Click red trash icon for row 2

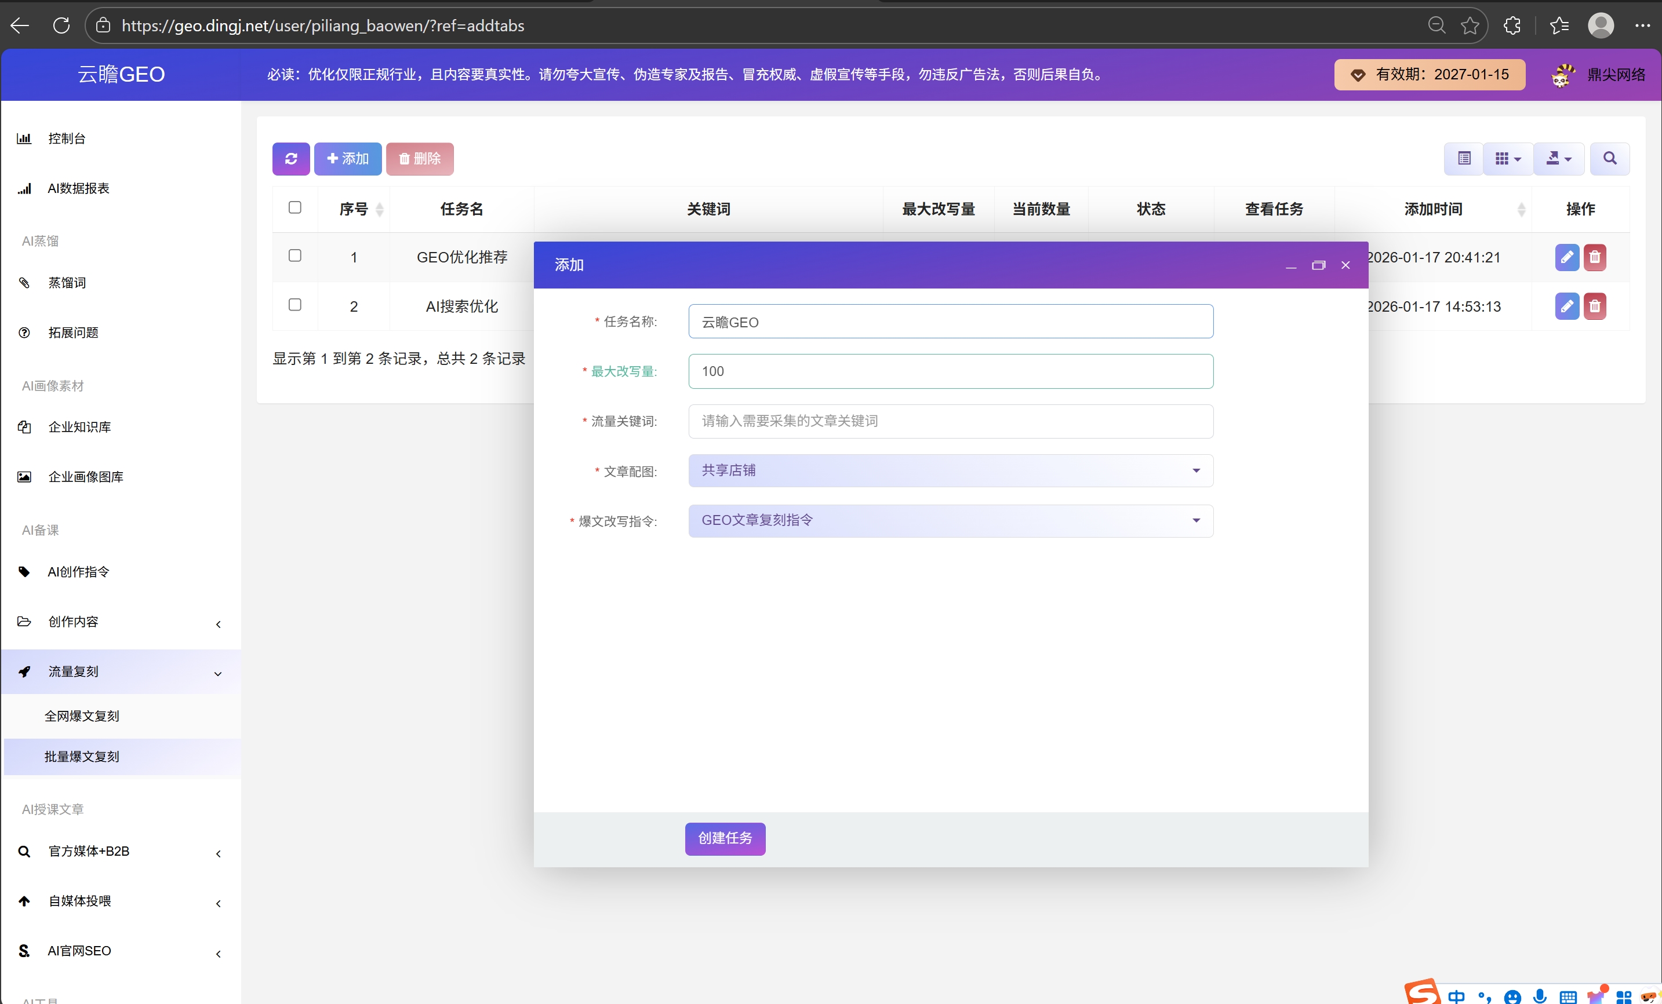tap(1595, 306)
